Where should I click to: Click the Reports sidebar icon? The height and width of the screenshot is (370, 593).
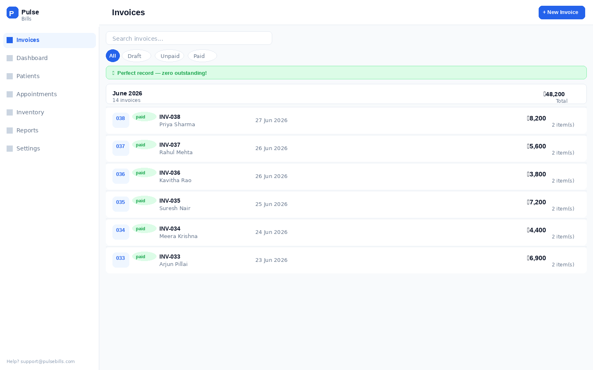coord(10,131)
